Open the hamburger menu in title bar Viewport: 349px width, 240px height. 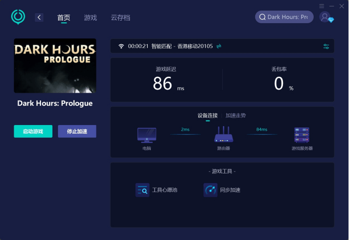(322, 6)
